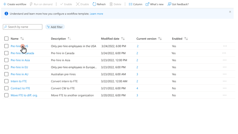
Task: Select the Pre-hire in US row checkbox
Action: 6,46
